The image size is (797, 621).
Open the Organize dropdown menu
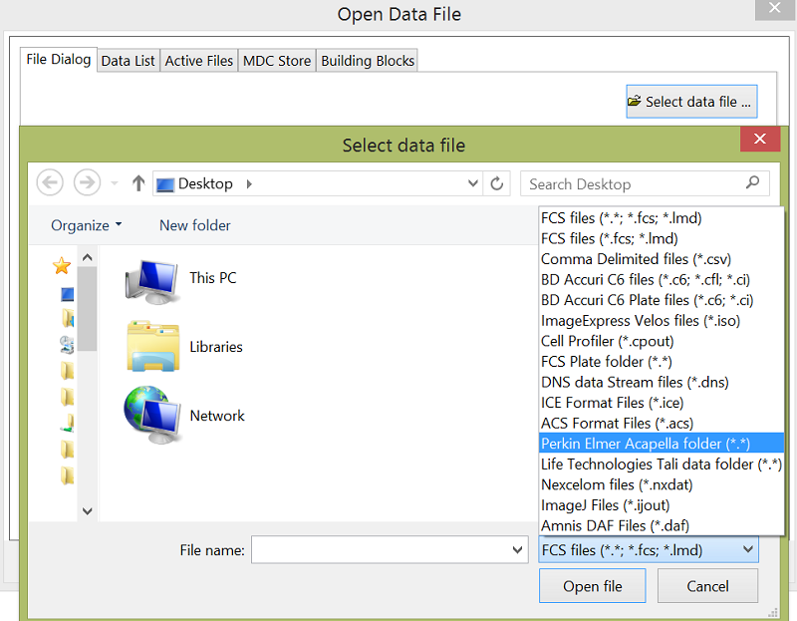click(86, 225)
